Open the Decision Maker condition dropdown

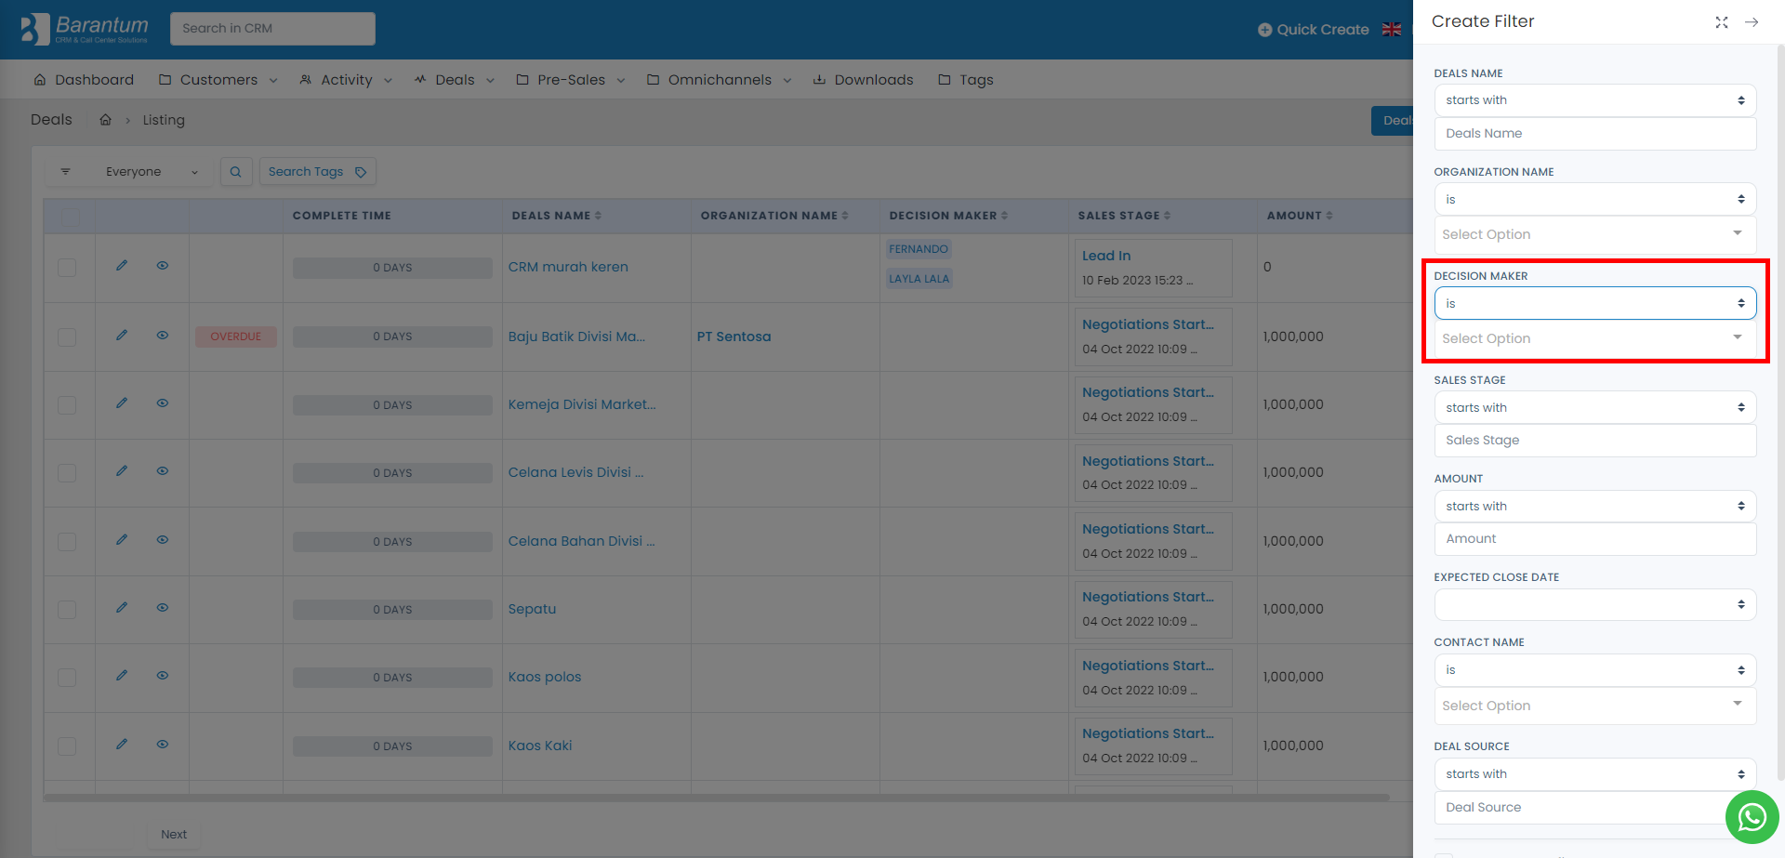(x=1594, y=304)
